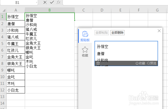The height and width of the screenshot is (109, 168).
Task: Click cell A3 containing 沙和尚
Action: pyautogui.click(x=16, y=30)
